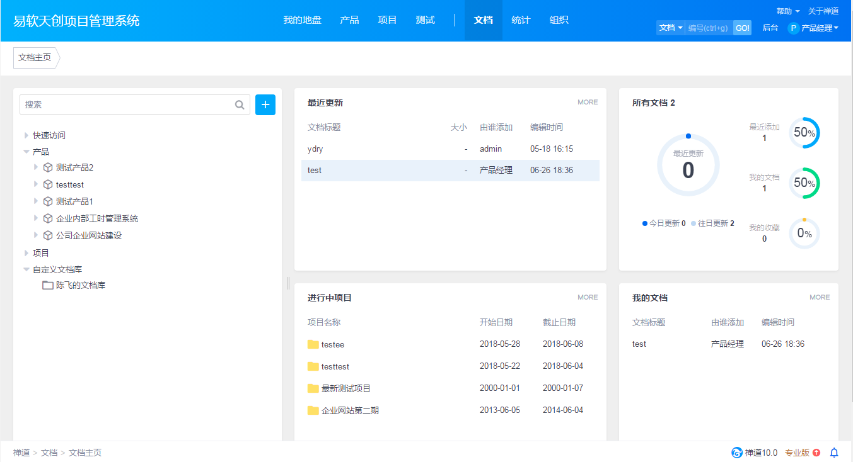Click the 专业版 link in footer
This screenshot has height=462, width=853.
tap(797, 453)
